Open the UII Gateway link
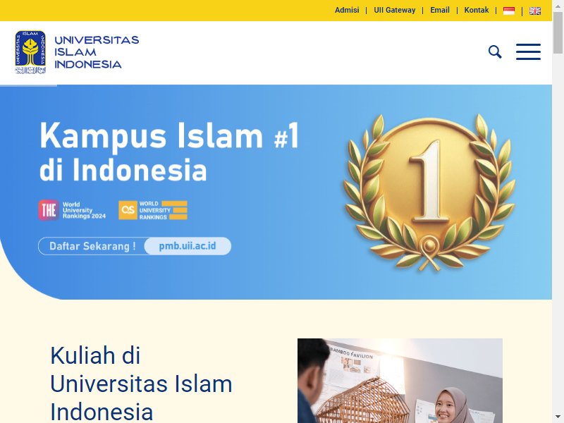 click(394, 10)
